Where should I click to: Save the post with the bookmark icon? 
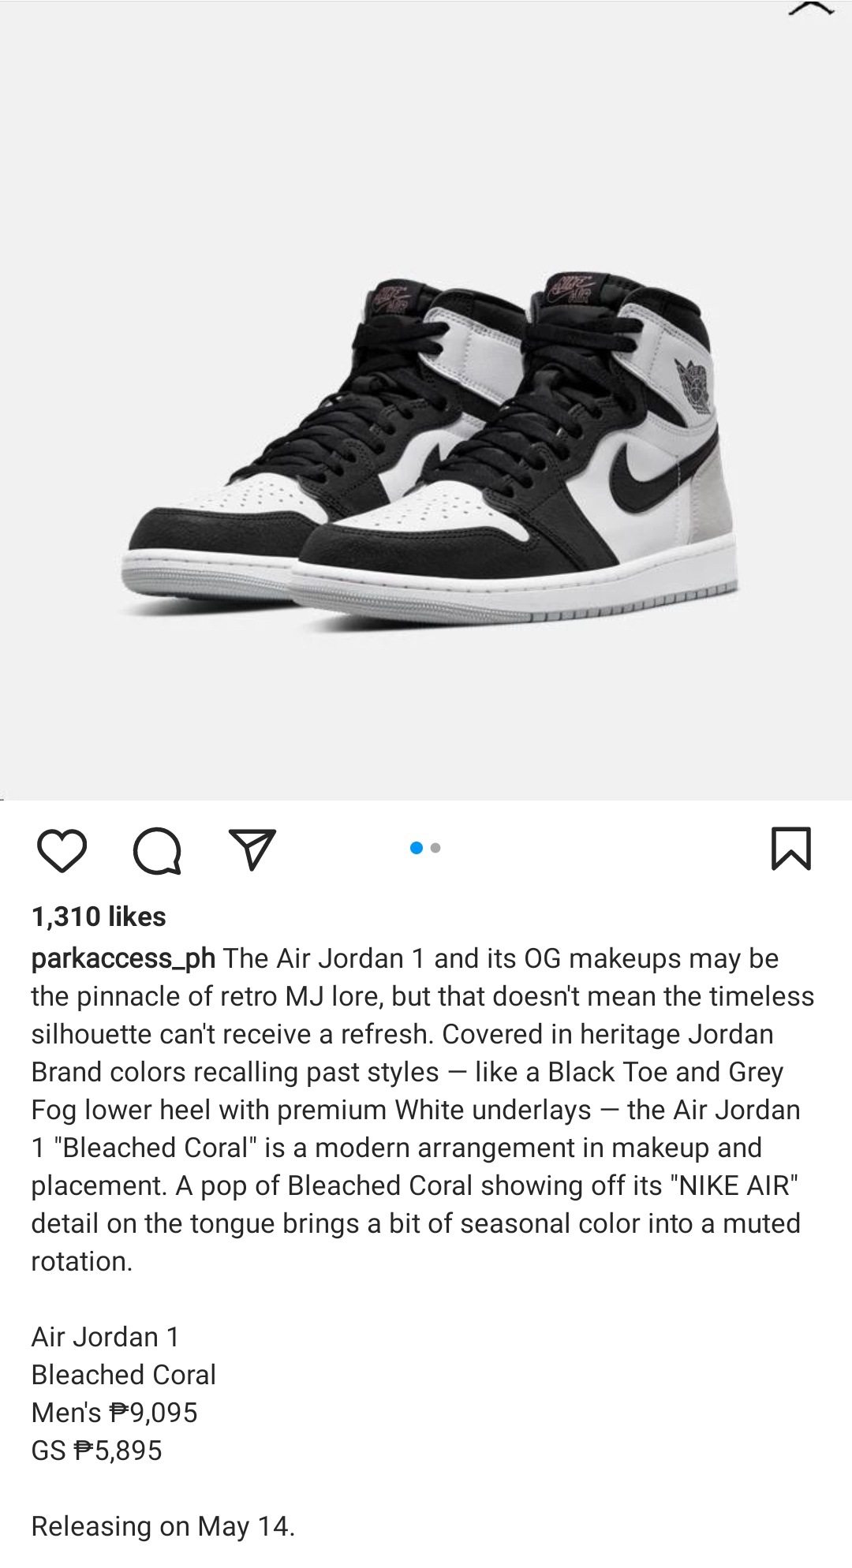(x=790, y=849)
